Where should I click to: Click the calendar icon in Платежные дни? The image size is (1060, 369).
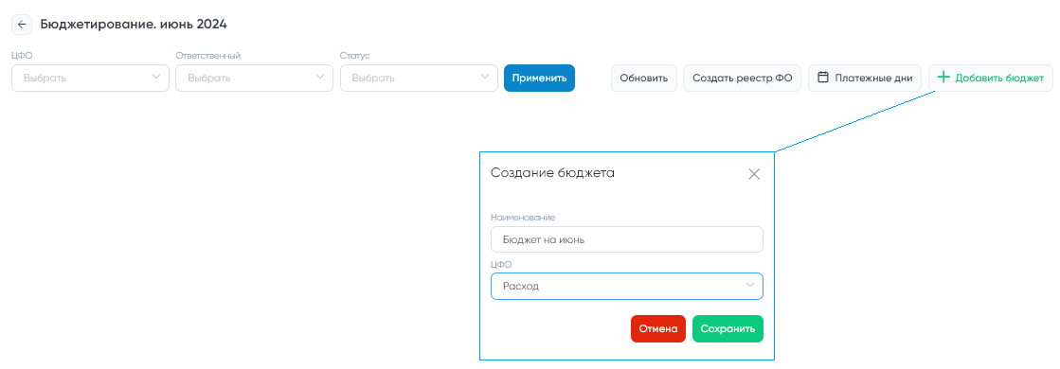[x=823, y=78]
